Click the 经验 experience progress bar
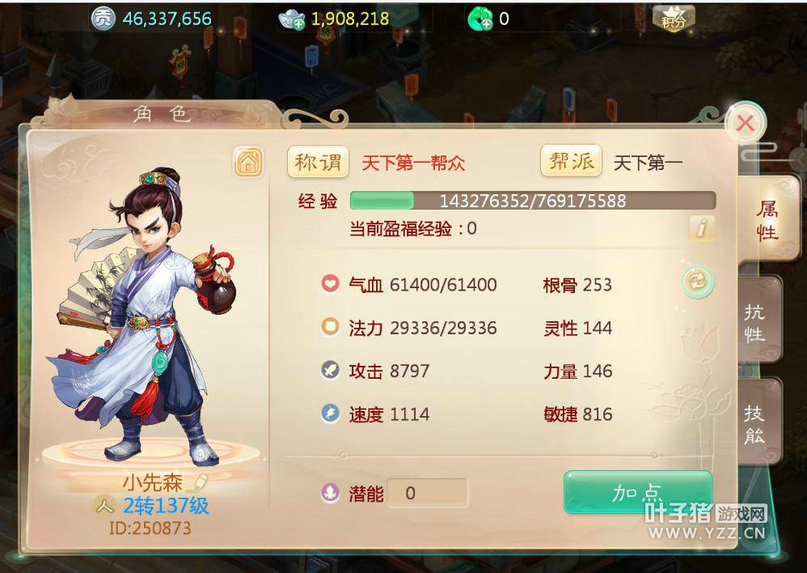Screen dimensions: 807x573 pos(533,201)
